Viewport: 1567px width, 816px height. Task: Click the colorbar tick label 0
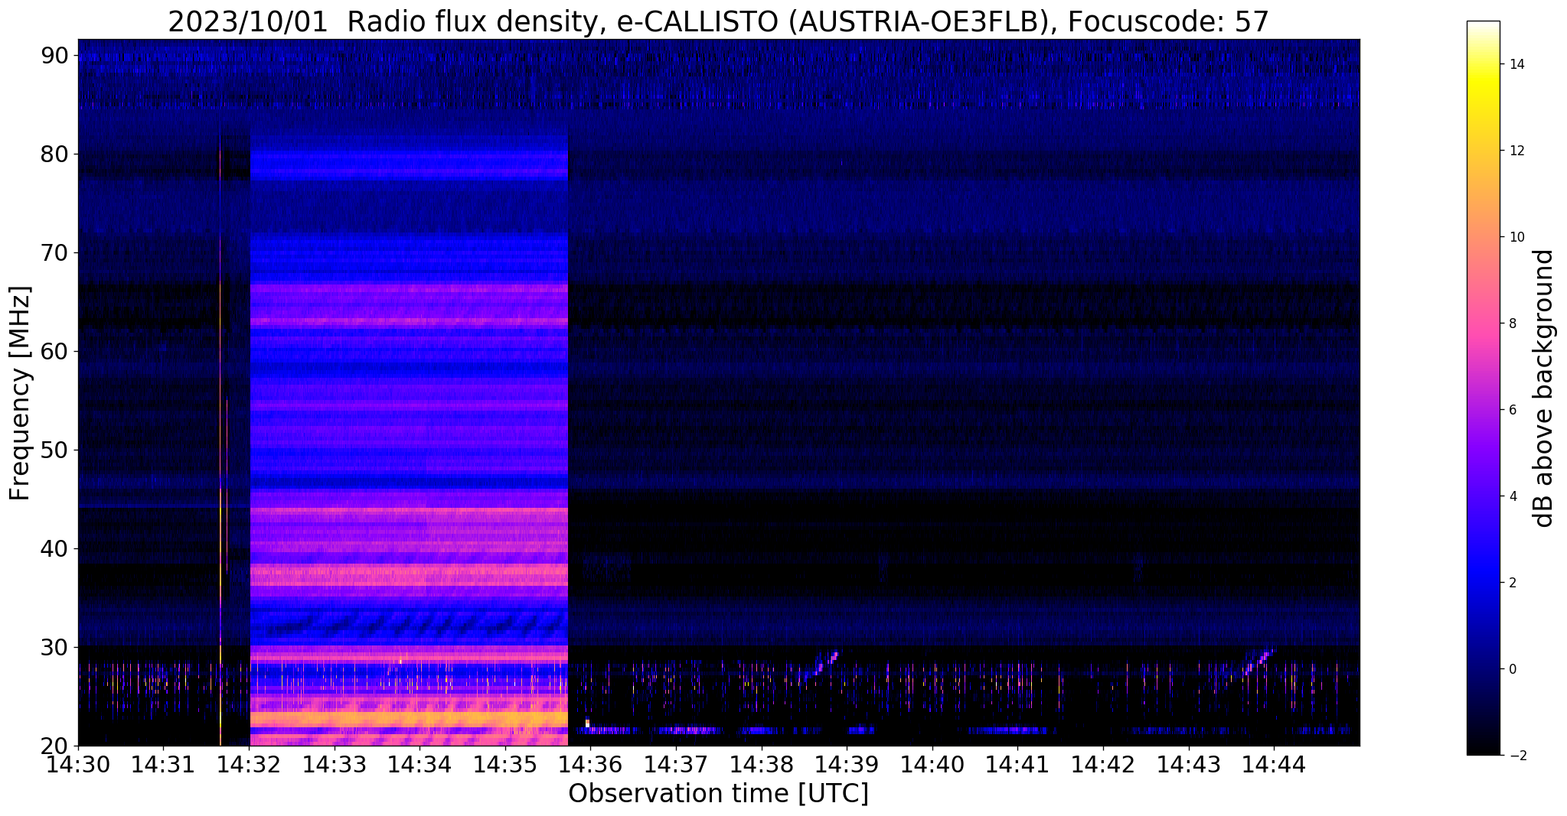pyautogui.click(x=1512, y=669)
